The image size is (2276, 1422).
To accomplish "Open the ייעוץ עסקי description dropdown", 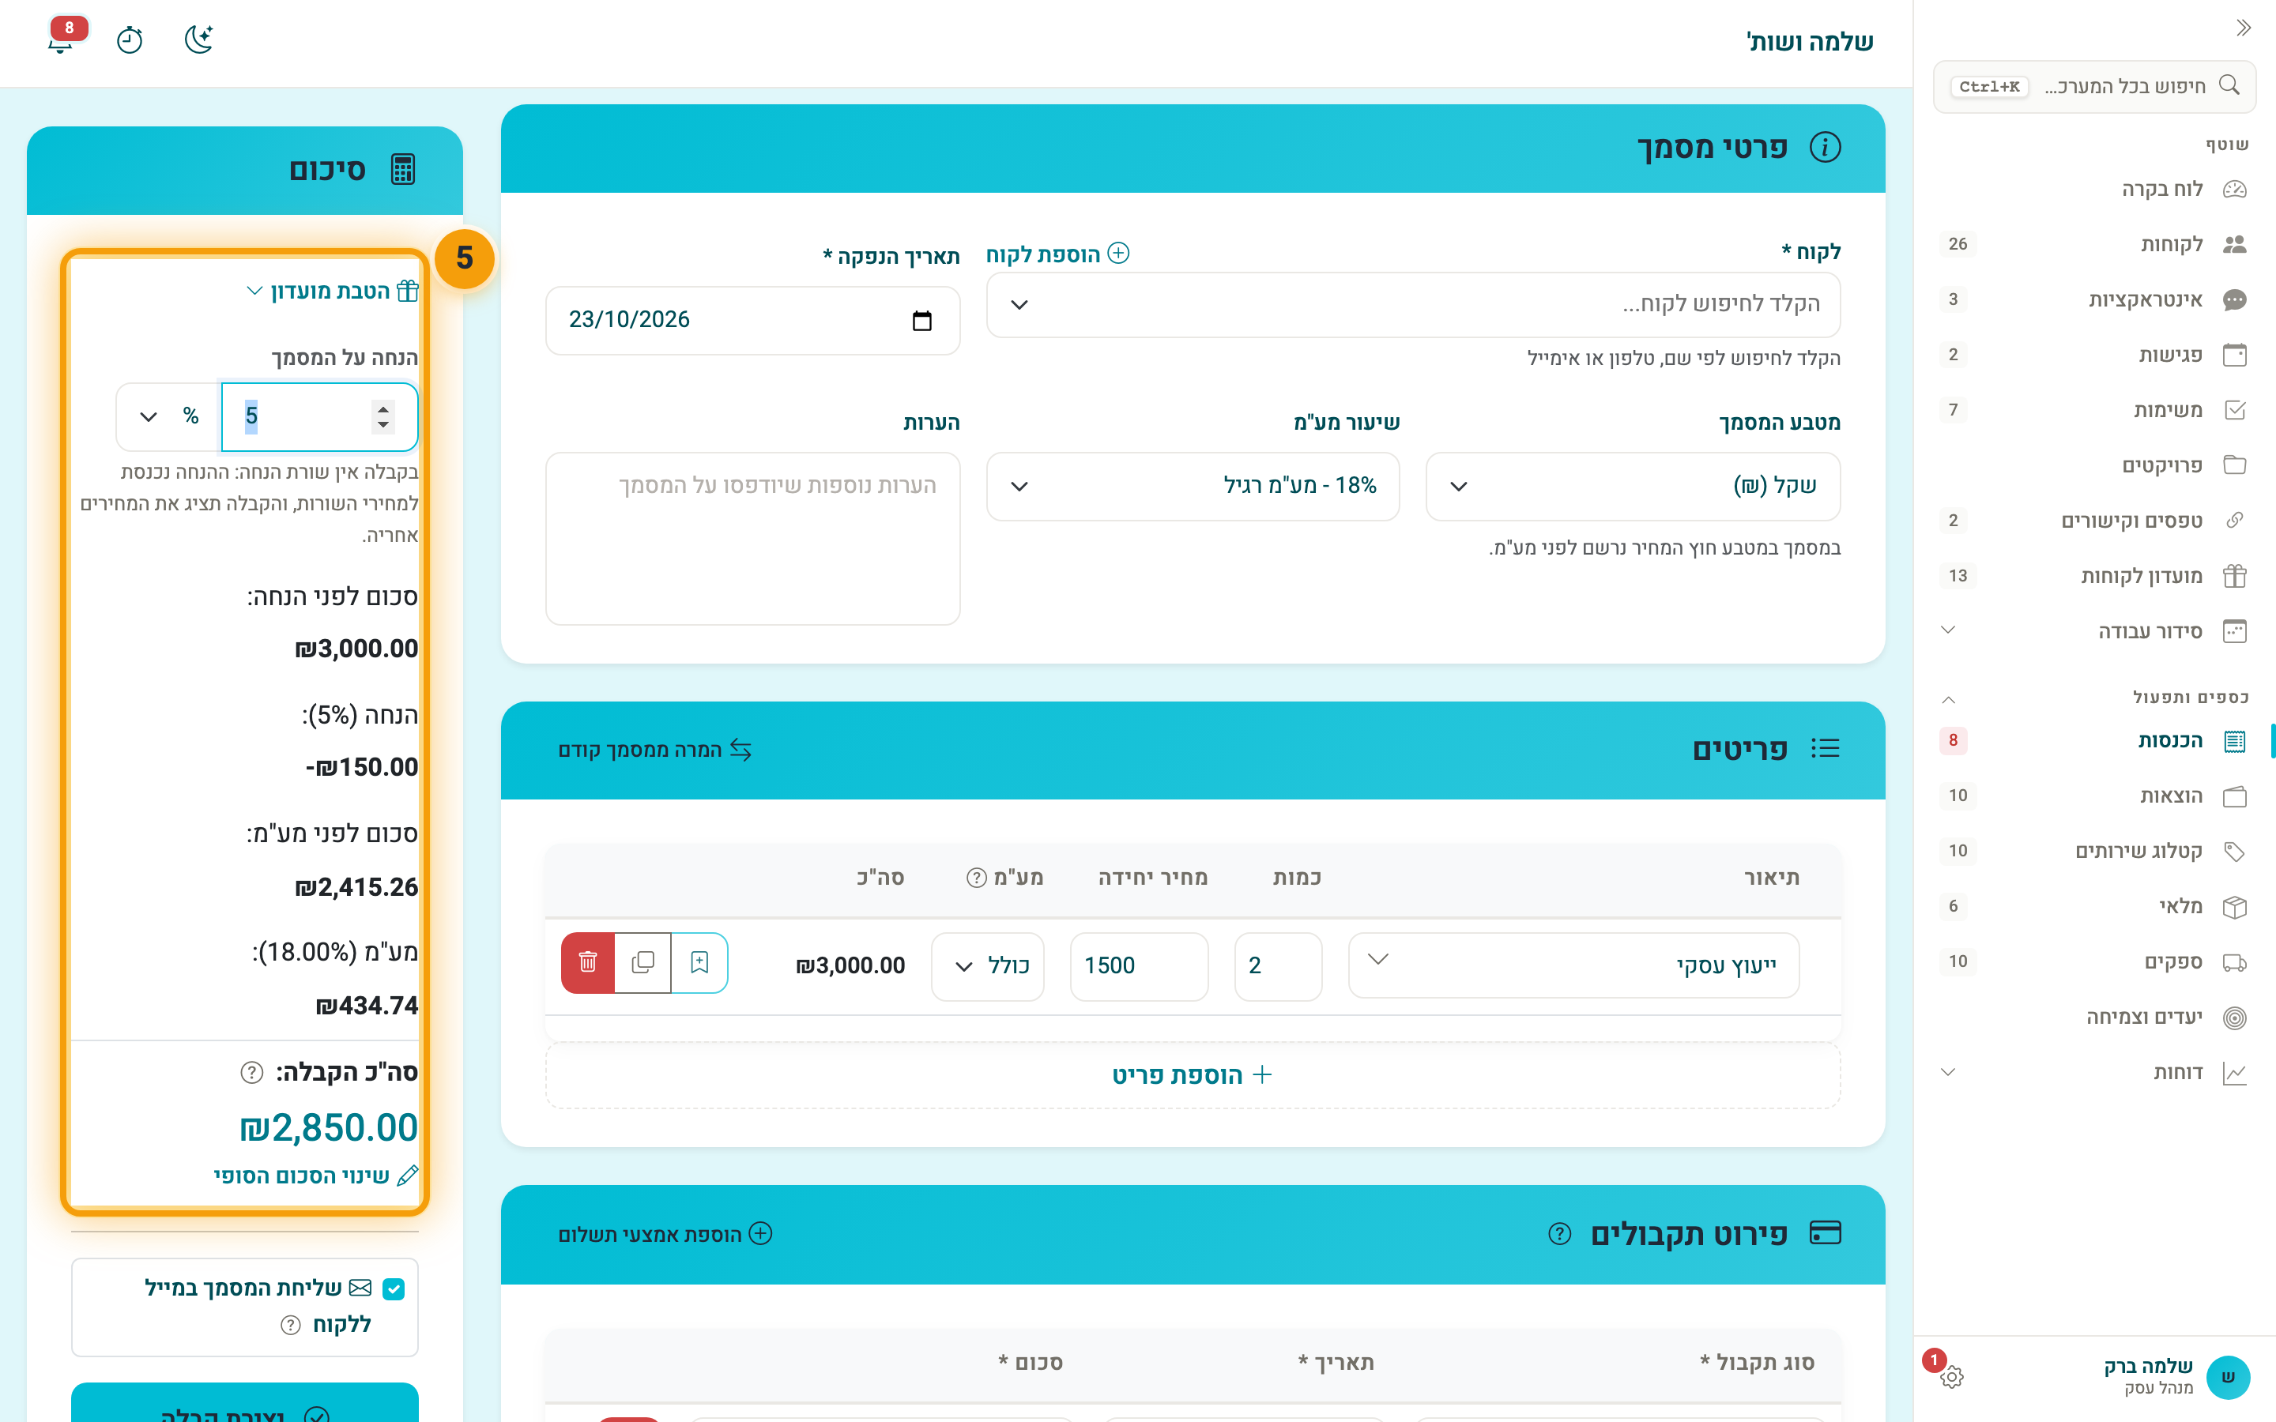I will pos(1573,964).
